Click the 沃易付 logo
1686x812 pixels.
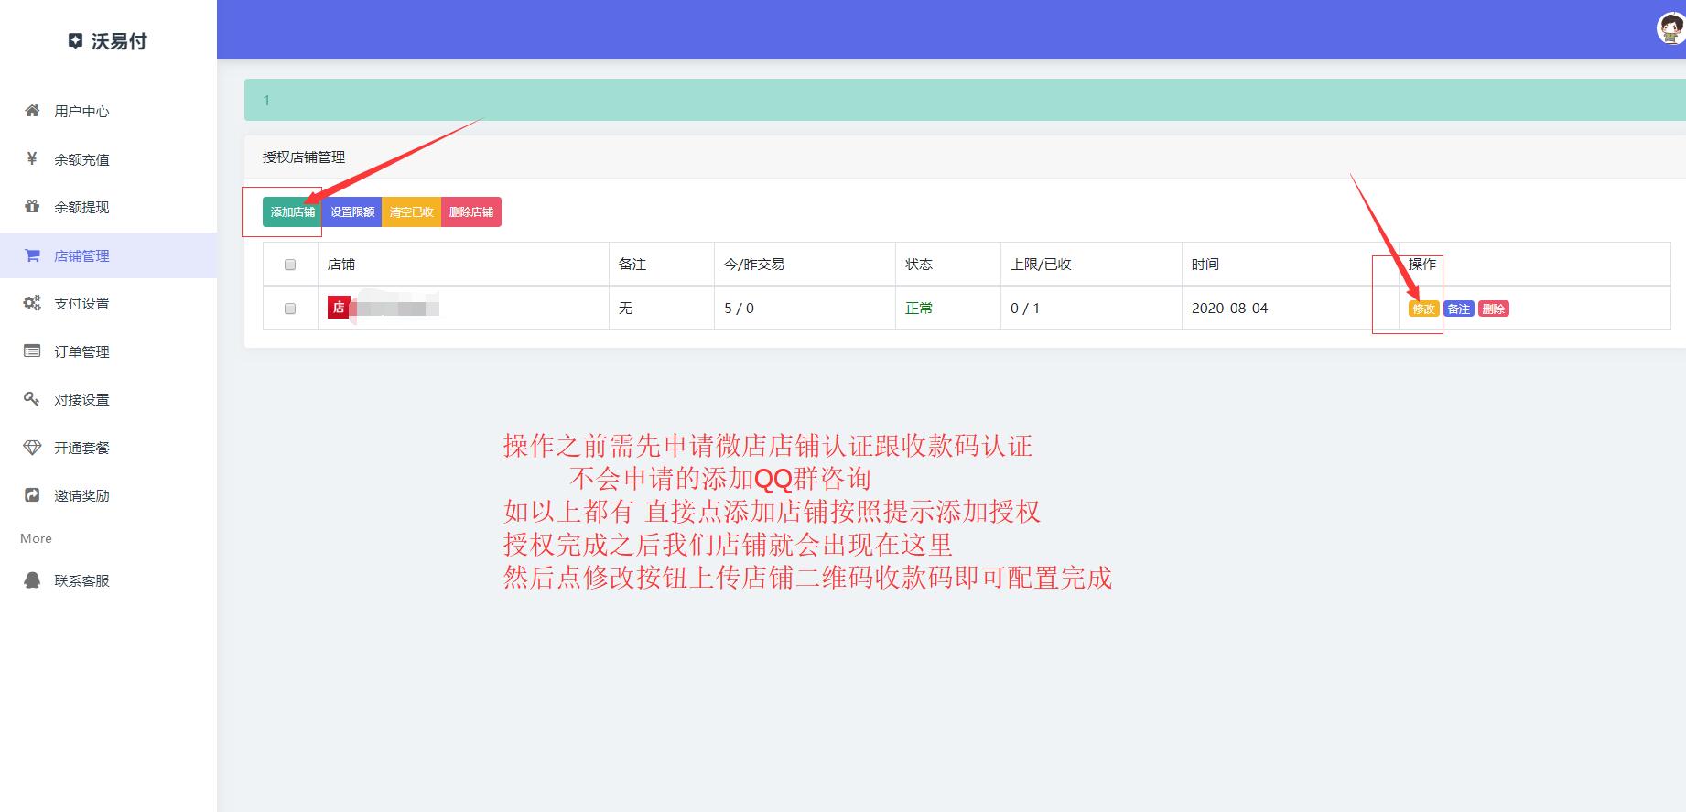(108, 41)
